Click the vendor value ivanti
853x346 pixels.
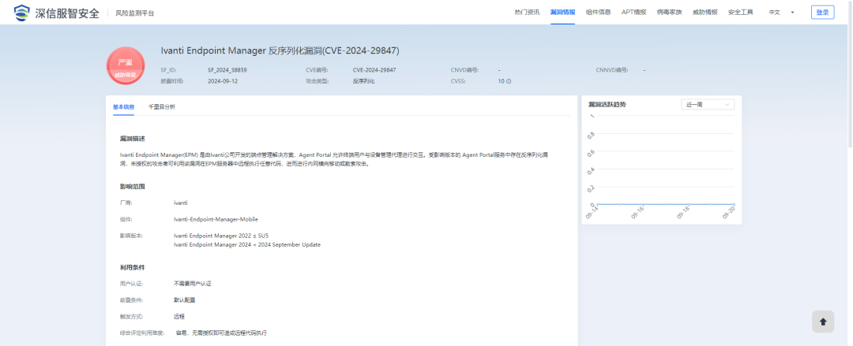[x=181, y=203]
